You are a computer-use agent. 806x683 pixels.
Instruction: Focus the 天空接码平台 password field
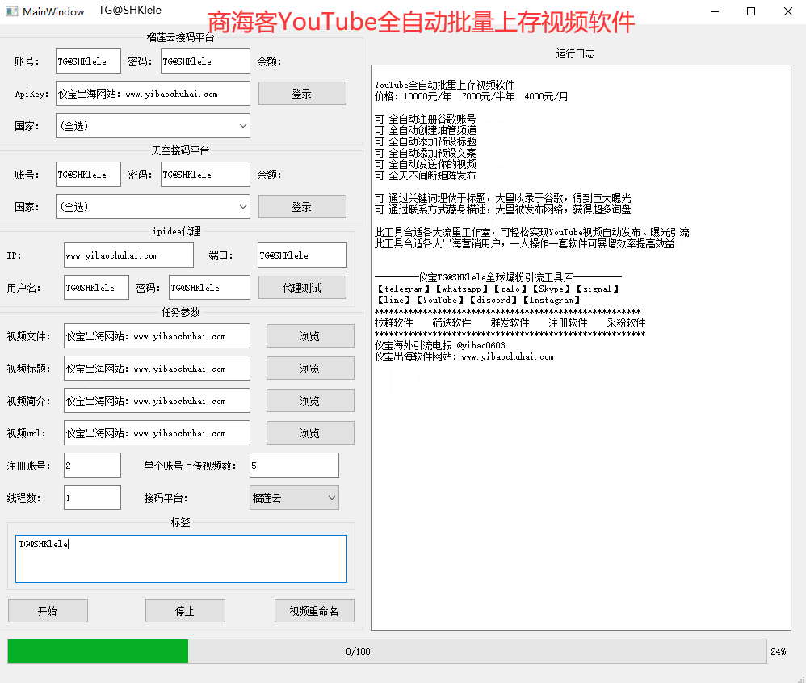click(205, 175)
